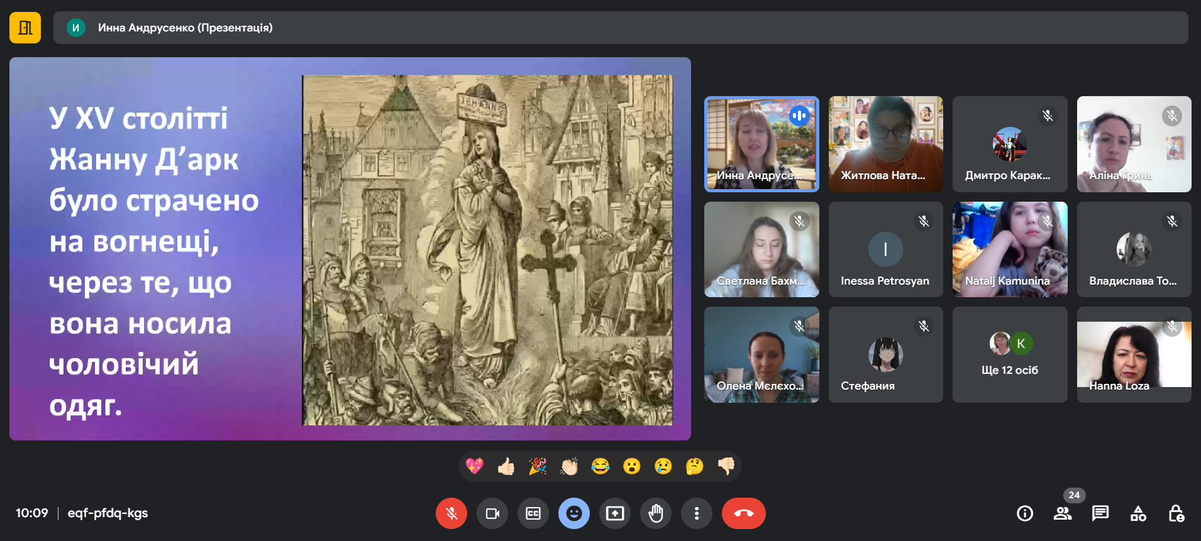Click the yellow building icon at top left

[25, 28]
